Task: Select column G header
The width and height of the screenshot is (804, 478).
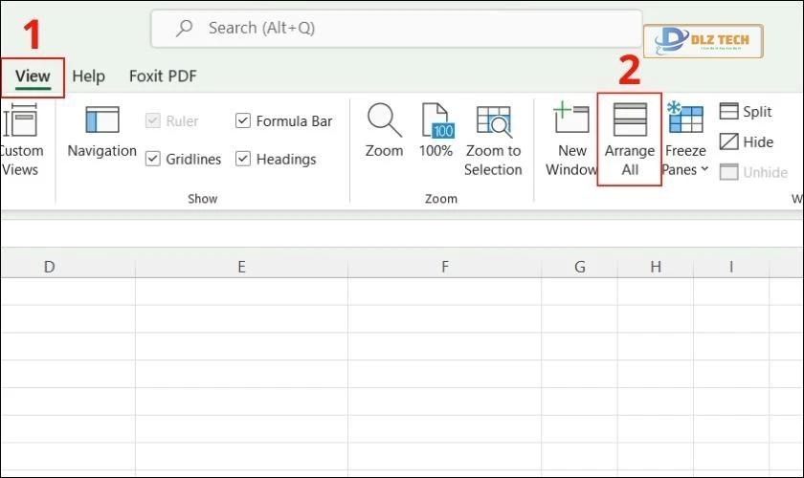Action: pos(579,267)
